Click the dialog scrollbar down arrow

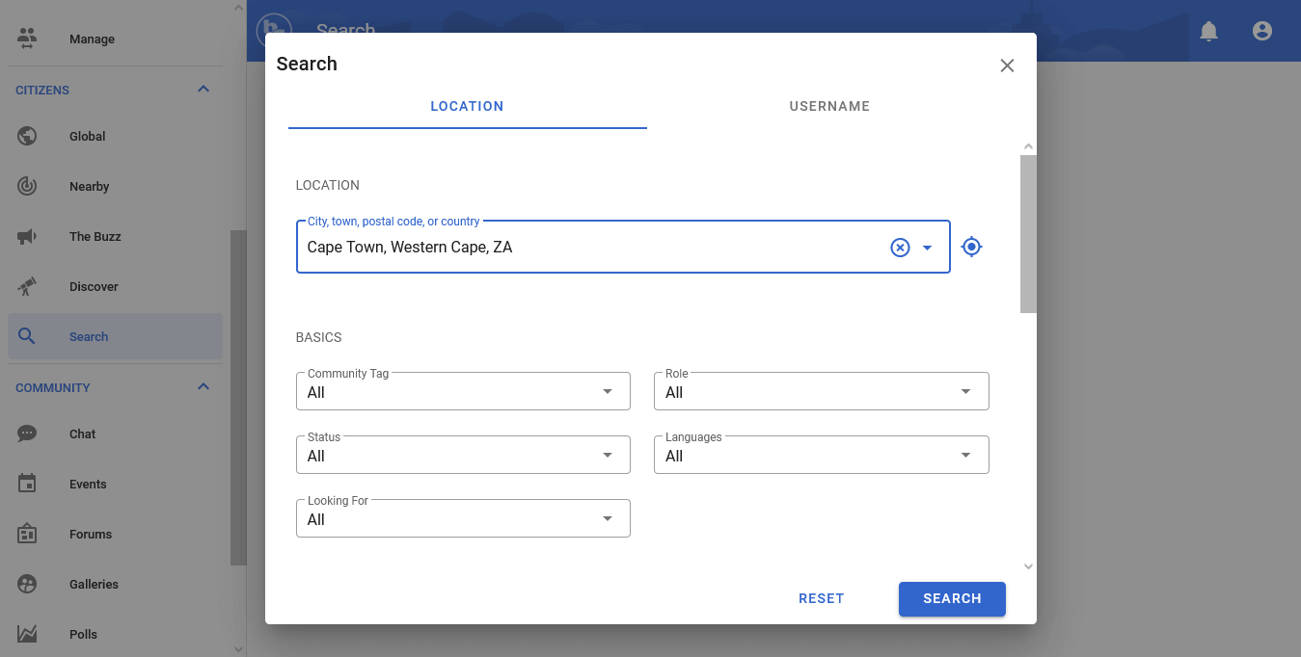click(x=1028, y=566)
